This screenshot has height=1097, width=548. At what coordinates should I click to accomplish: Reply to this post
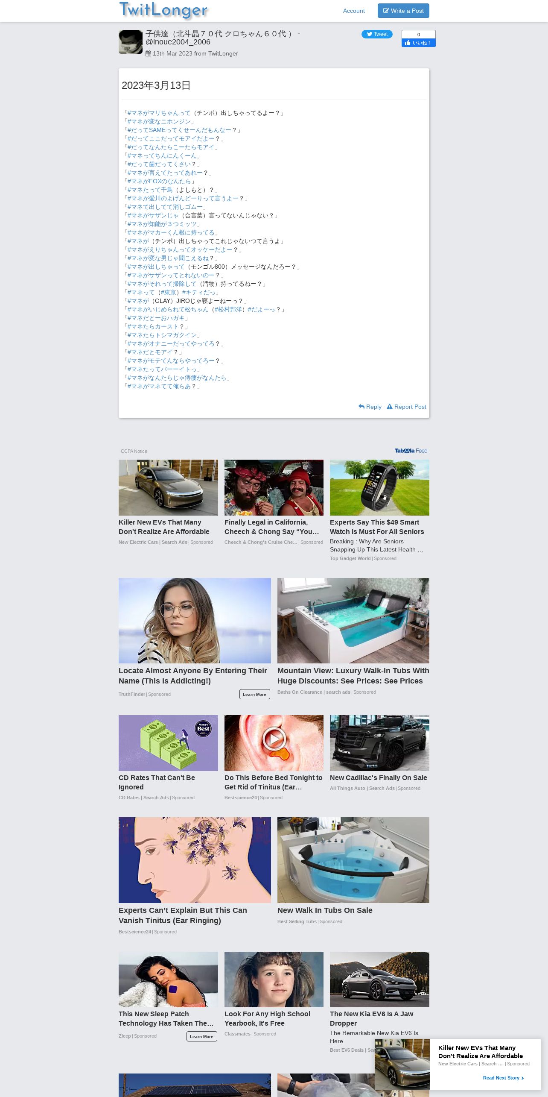coord(370,407)
